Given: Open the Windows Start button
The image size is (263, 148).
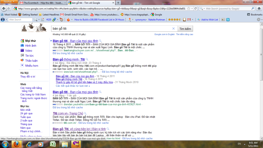Looking at the screenshot, I should [5, 144].
